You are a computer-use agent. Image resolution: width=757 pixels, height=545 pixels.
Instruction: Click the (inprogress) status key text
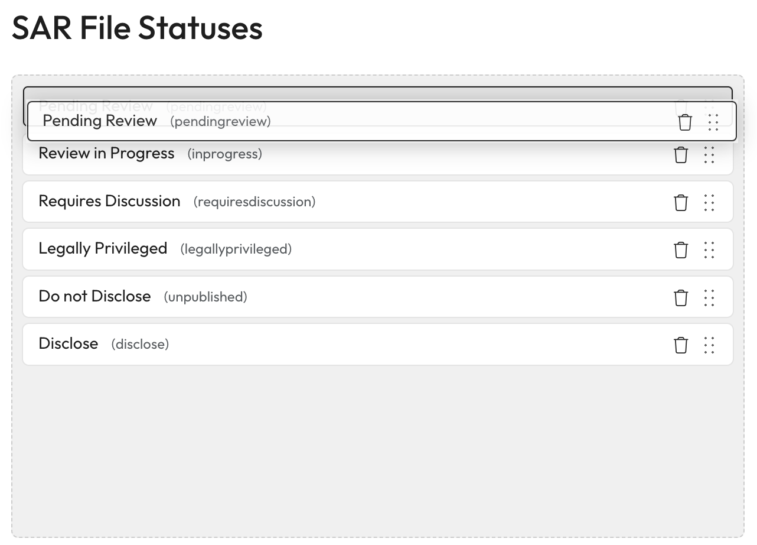[224, 154]
